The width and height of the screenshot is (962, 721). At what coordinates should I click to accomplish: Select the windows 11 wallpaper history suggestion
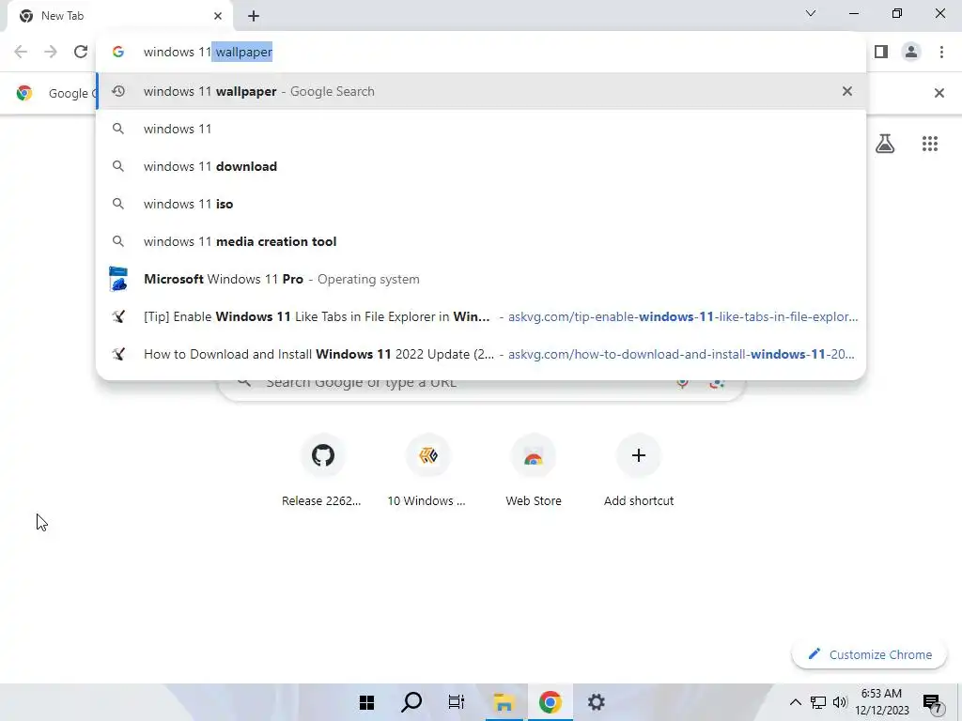(481, 91)
